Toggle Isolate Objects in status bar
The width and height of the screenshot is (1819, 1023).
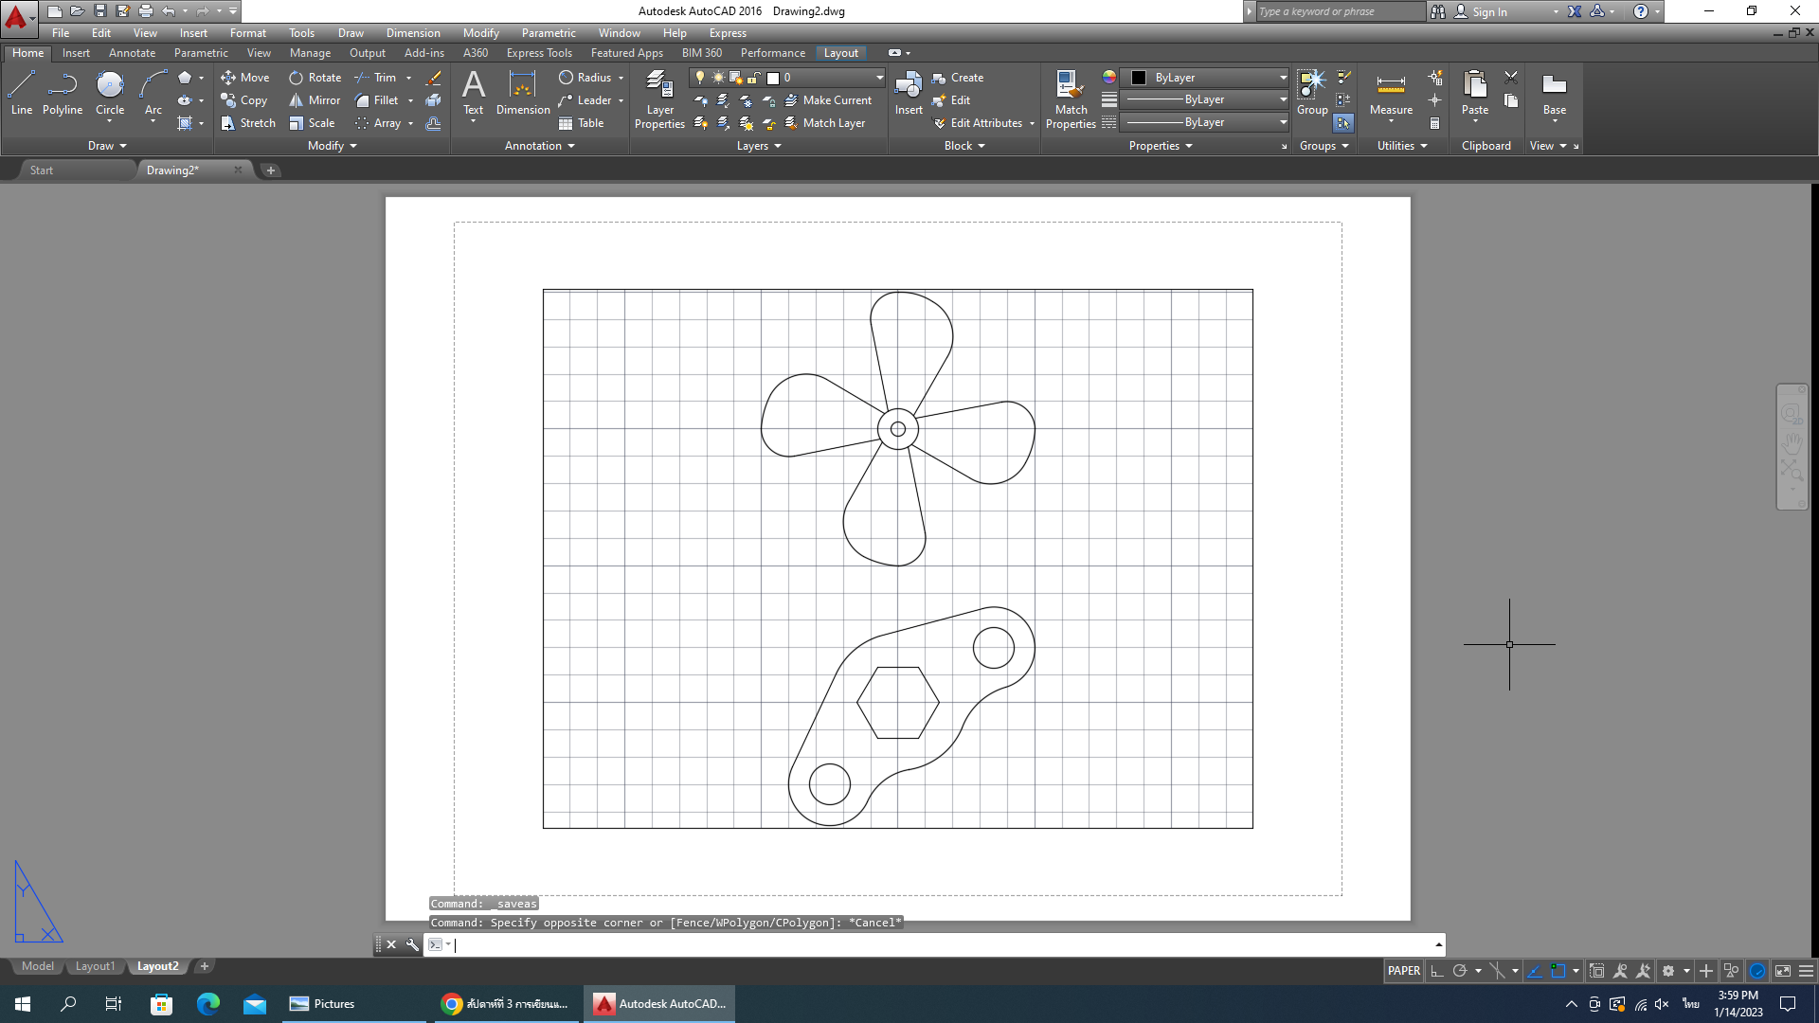tap(1731, 971)
